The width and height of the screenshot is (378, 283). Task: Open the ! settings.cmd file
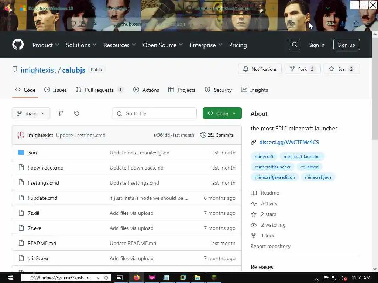click(43, 183)
